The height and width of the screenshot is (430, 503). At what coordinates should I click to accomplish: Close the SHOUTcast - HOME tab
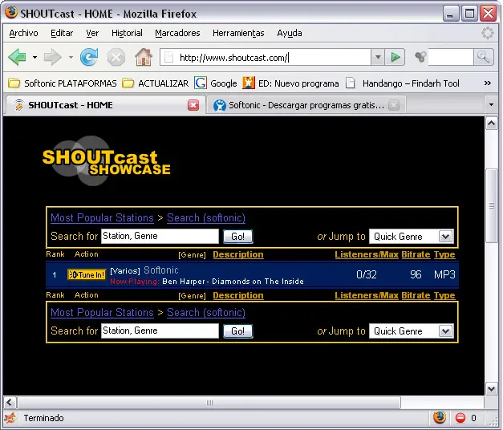coord(193,105)
